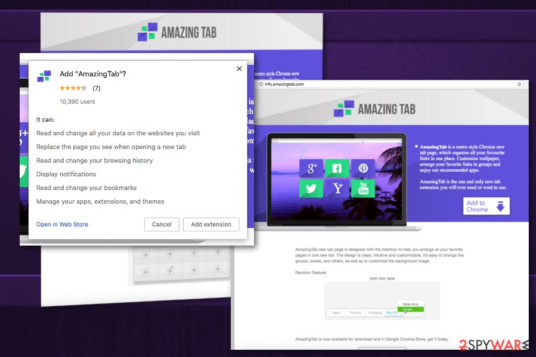
Task: Click the AmazingTab icon in the dialog
Action: coord(44,76)
